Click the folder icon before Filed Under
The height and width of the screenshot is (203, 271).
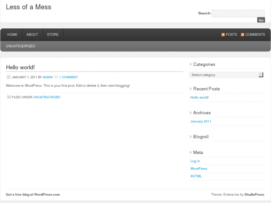(x=9, y=97)
